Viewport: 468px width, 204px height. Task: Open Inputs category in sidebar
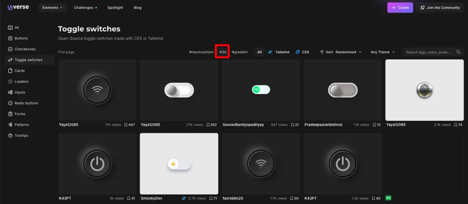[x=17, y=92]
